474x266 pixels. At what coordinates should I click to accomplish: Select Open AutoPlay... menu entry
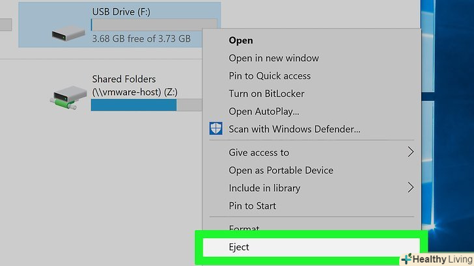click(264, 111)
